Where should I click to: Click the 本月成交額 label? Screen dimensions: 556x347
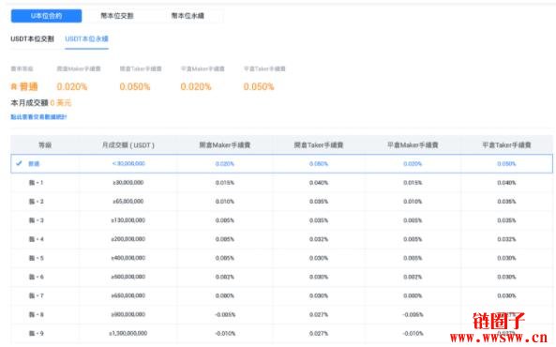tap(29, 103)
